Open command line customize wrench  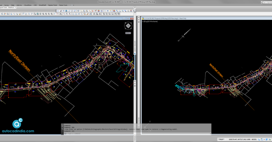pos(62,129)
